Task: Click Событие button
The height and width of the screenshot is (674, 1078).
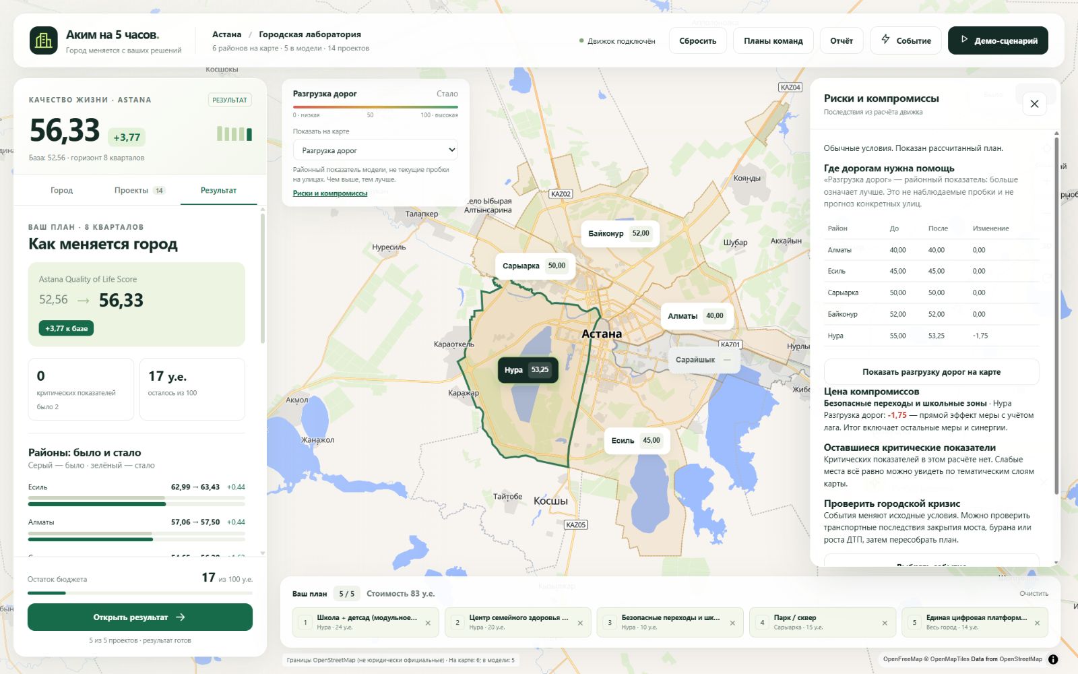Action: click(x=906, y=40)
